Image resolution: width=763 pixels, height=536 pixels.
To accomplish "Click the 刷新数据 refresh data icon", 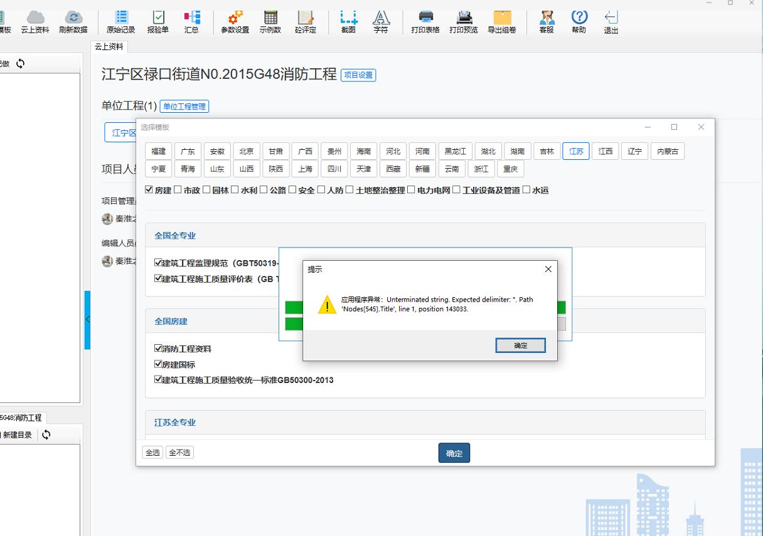I will pyautogui.click(x=73, y=21).
